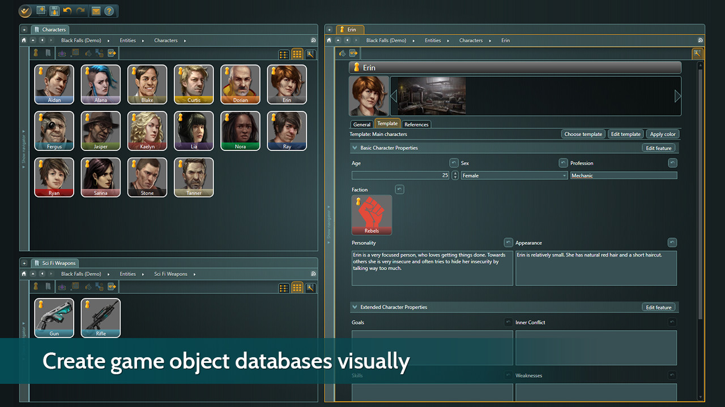Toggle the reset arrow next to Appearance
Image resolution: width=725 pixels, height=407 pixels.
[x=672, y=242]
